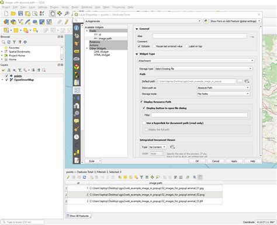Collapse the General section
Viewport: 277px width, 225px height.
pyautogui.click(x=137, y=29)
